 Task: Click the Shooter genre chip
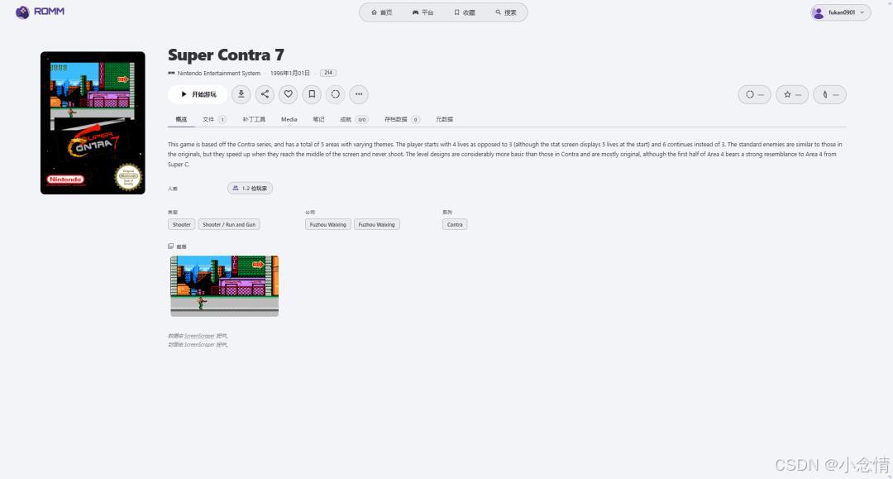[x=182, y=224]
